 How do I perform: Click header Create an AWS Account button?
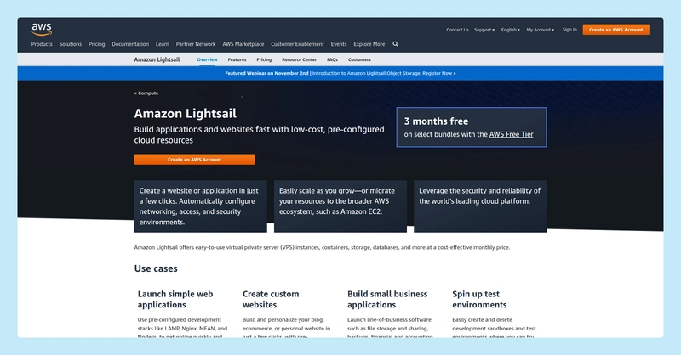(x=615, y=30)
